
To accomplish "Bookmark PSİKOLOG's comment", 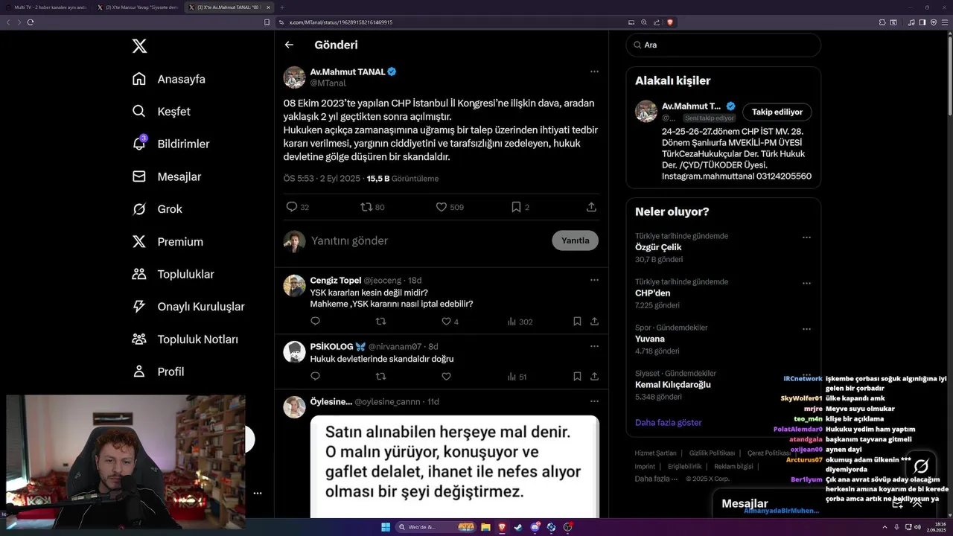I will (x=577, y=377).
